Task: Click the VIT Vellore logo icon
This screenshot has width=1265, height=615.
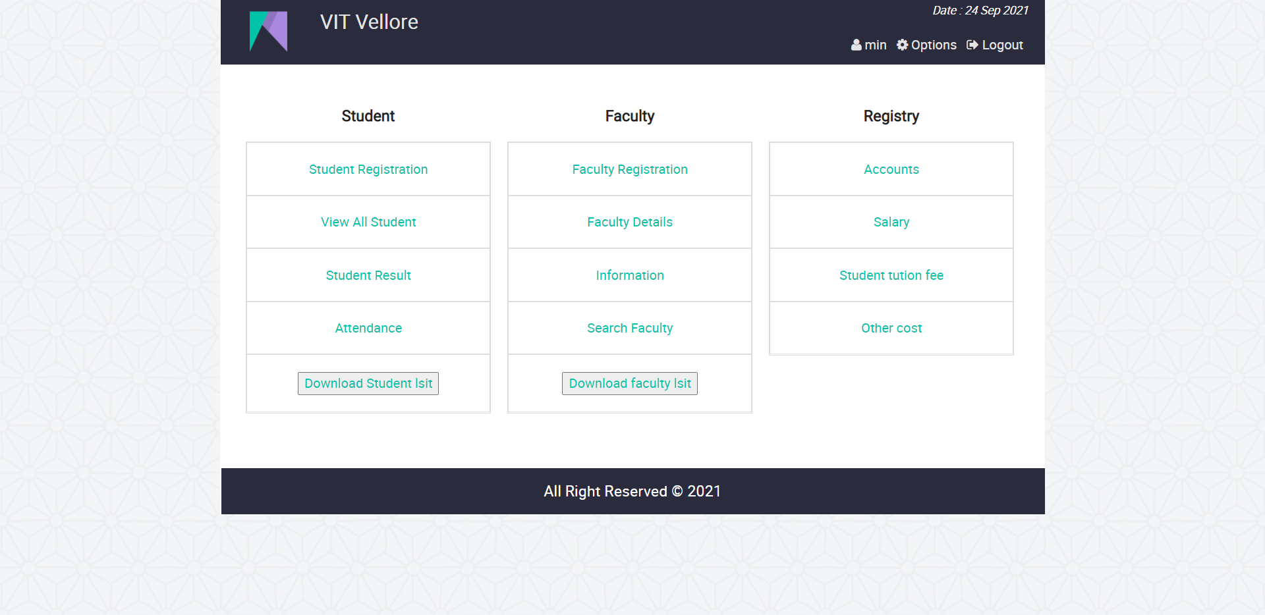Action: 268,31
